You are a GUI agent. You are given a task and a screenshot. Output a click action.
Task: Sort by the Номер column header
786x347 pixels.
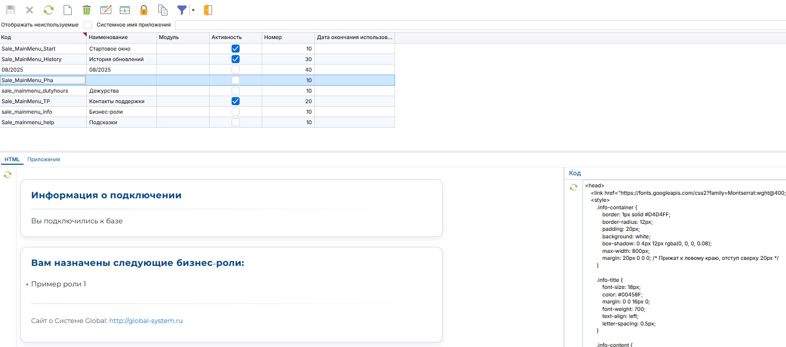click(288, 38)
